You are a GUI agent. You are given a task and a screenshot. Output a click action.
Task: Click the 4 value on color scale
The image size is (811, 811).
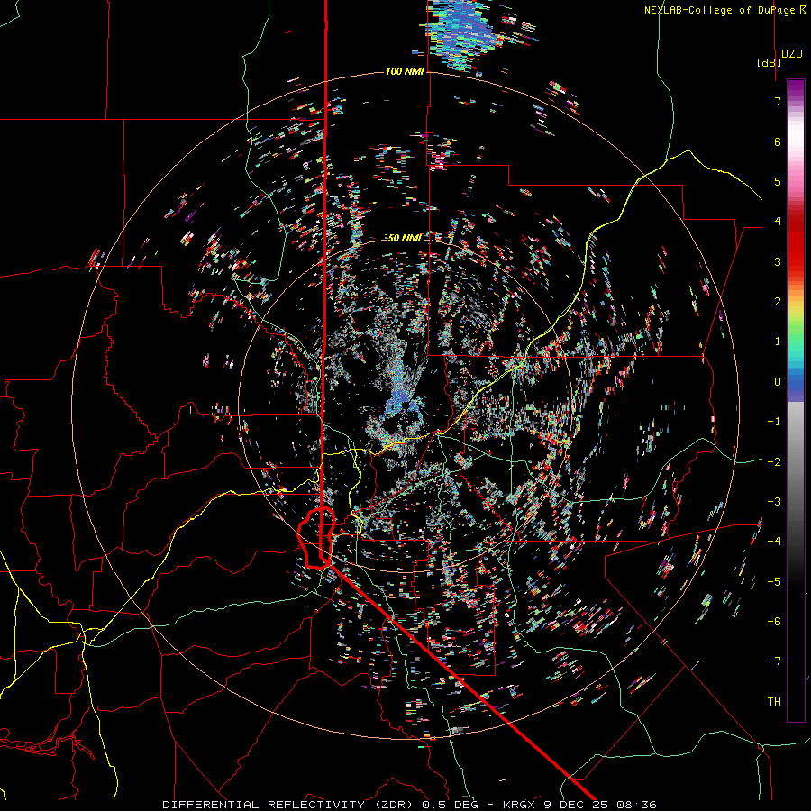[x=778, y=222]
